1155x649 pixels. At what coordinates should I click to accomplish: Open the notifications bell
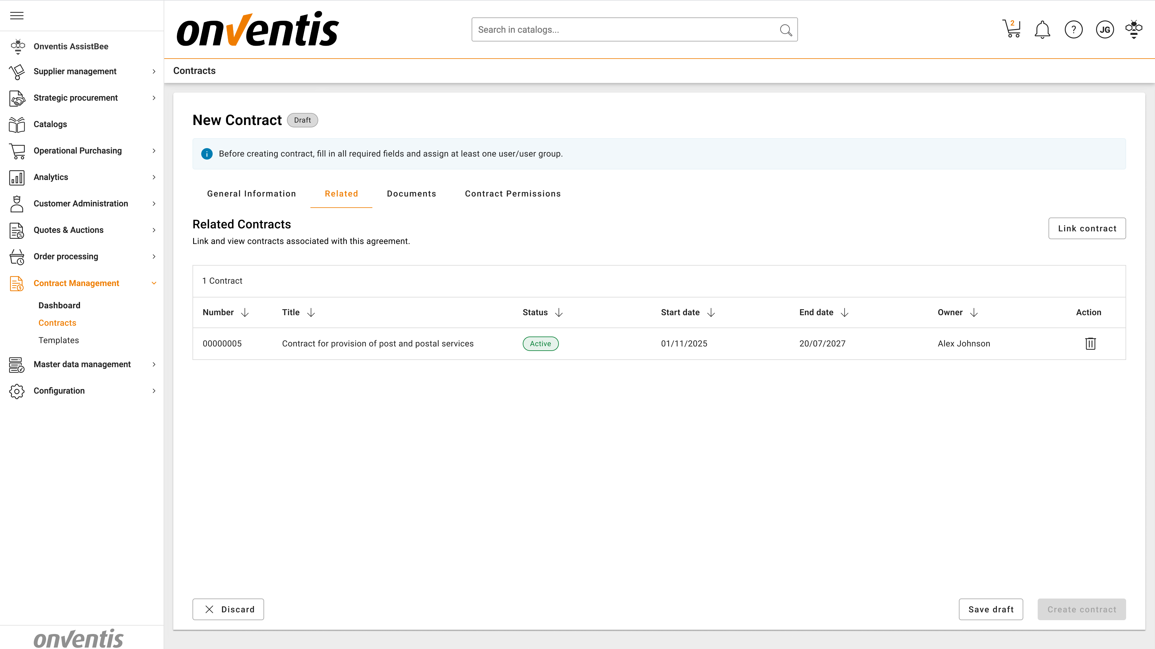(1042, 29)
